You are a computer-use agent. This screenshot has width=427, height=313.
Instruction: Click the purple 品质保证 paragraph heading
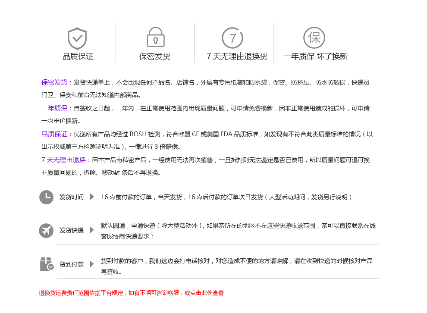[x=54, y=134]
